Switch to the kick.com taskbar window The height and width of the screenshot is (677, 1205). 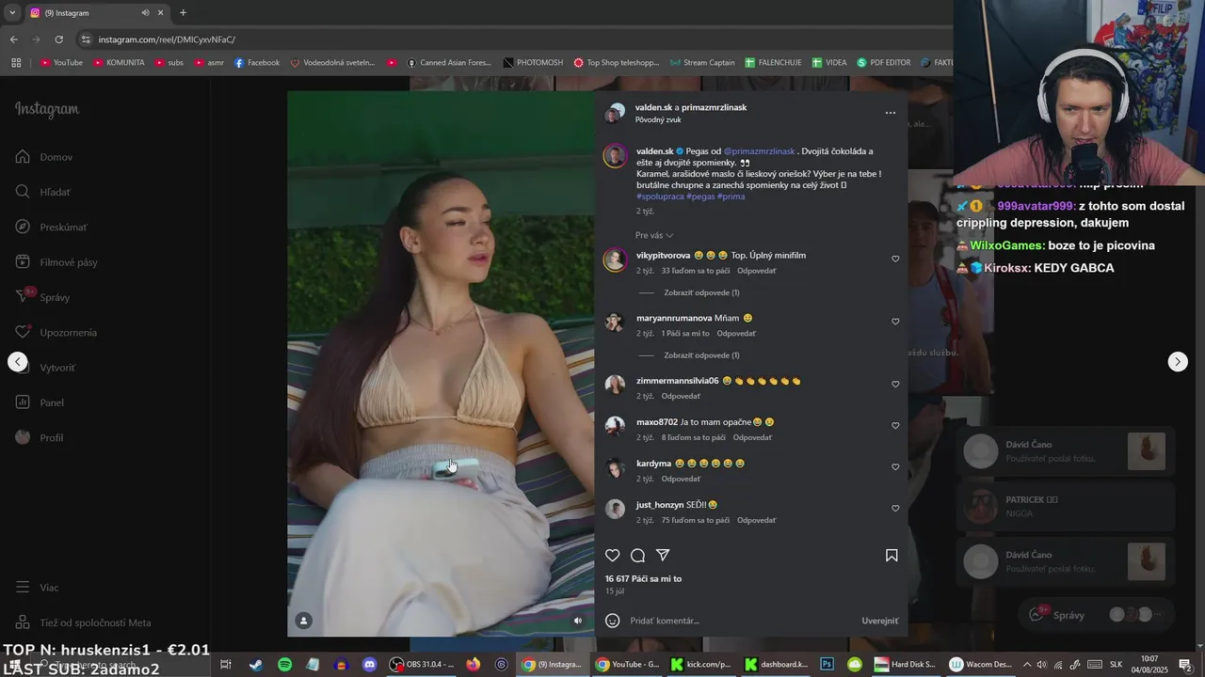pos(700,664)
